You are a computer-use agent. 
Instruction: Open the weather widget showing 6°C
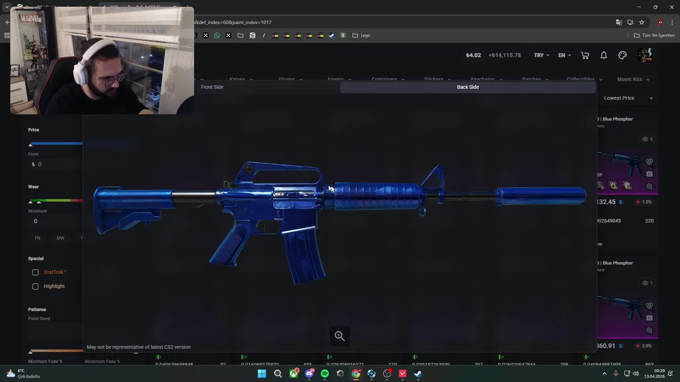(23, 374)
